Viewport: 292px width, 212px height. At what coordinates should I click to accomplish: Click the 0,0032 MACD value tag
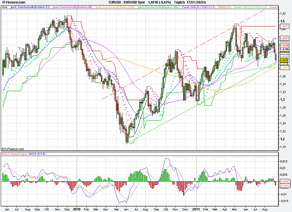pyautogui.click(x=285, y=185)
